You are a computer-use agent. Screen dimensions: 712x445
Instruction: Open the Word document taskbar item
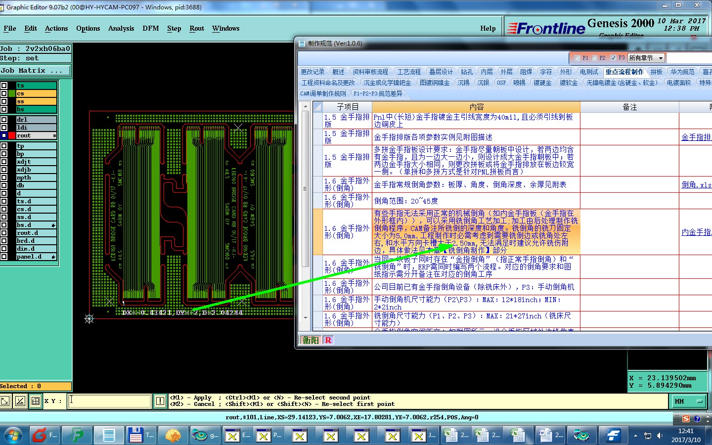click(550, 435)
